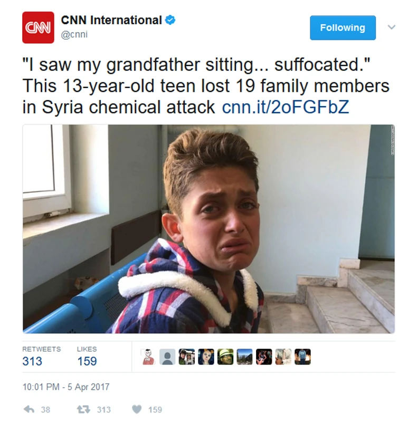Click the CNN logo profile picture

pyautogui.click(x=38, y=27)
